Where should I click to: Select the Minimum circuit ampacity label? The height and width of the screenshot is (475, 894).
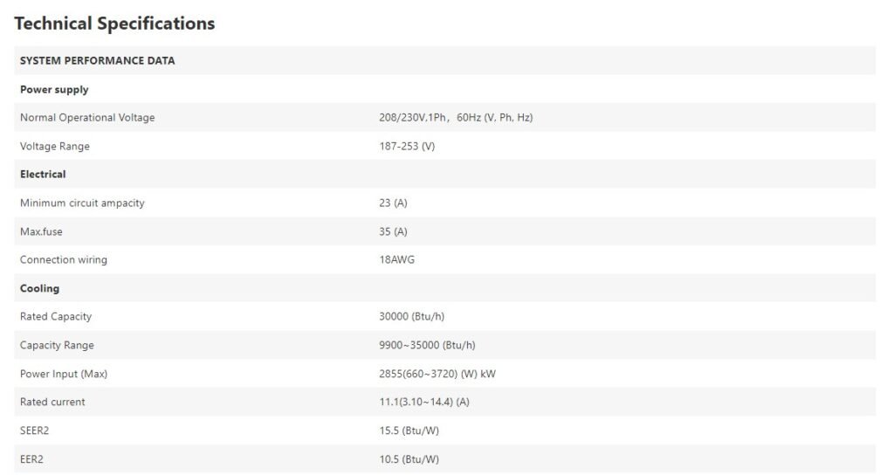pos(82,203)
